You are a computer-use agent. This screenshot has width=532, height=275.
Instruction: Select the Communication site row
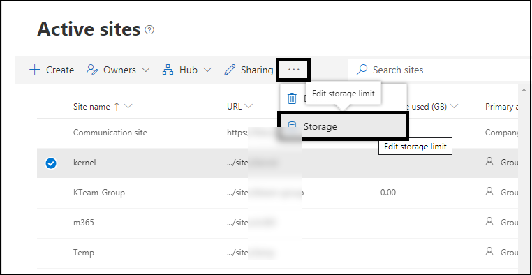click(x=278, y=133)
